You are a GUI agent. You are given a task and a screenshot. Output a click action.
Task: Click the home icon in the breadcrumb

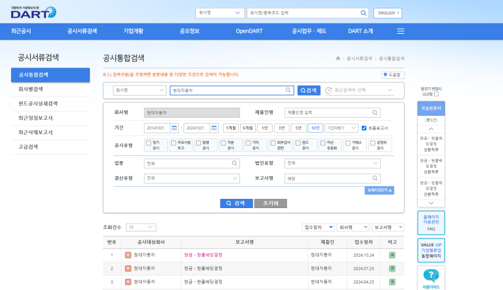[x=338, y=59]
